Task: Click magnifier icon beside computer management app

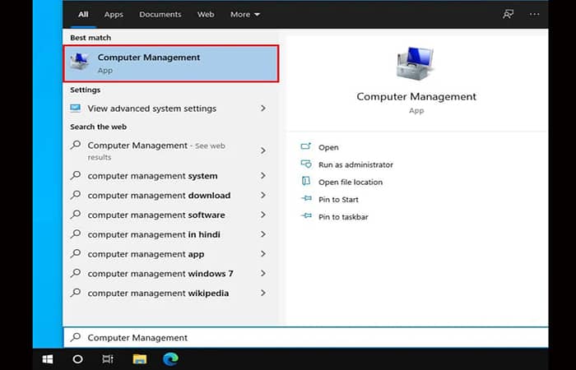Action: (x=76, y=253)
